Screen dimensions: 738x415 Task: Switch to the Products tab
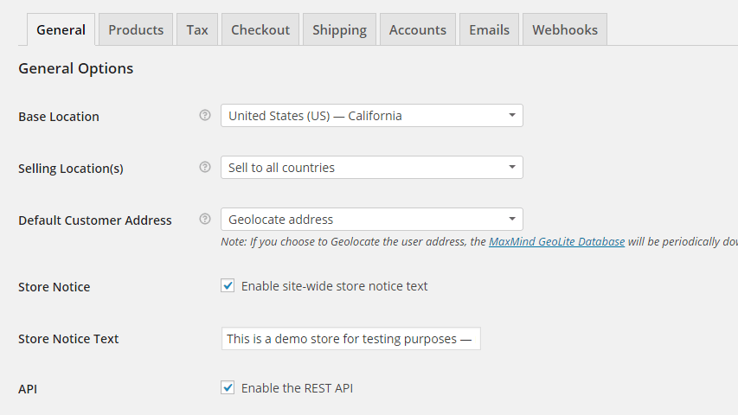pos(136,29)
